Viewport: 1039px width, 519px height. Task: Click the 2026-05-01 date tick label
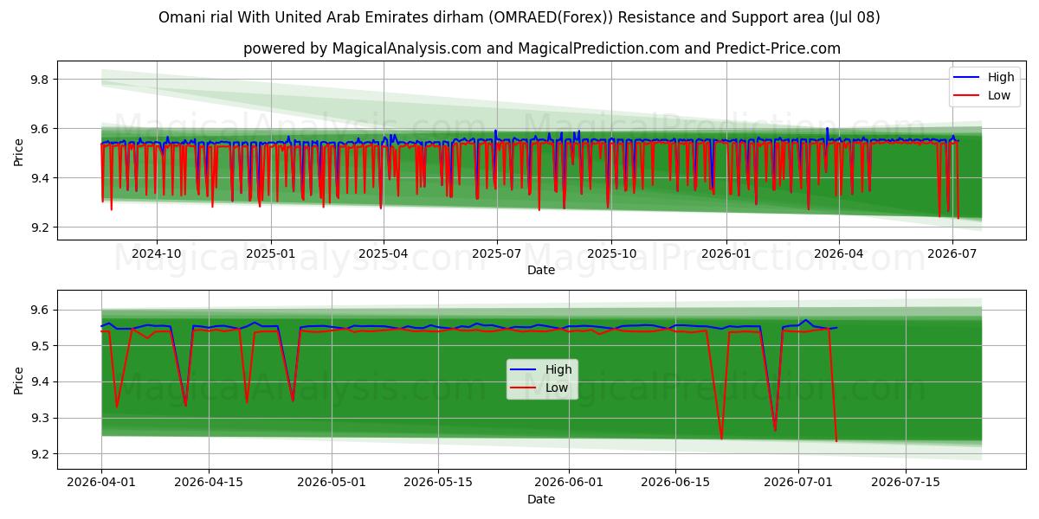[x=332, y=483]
